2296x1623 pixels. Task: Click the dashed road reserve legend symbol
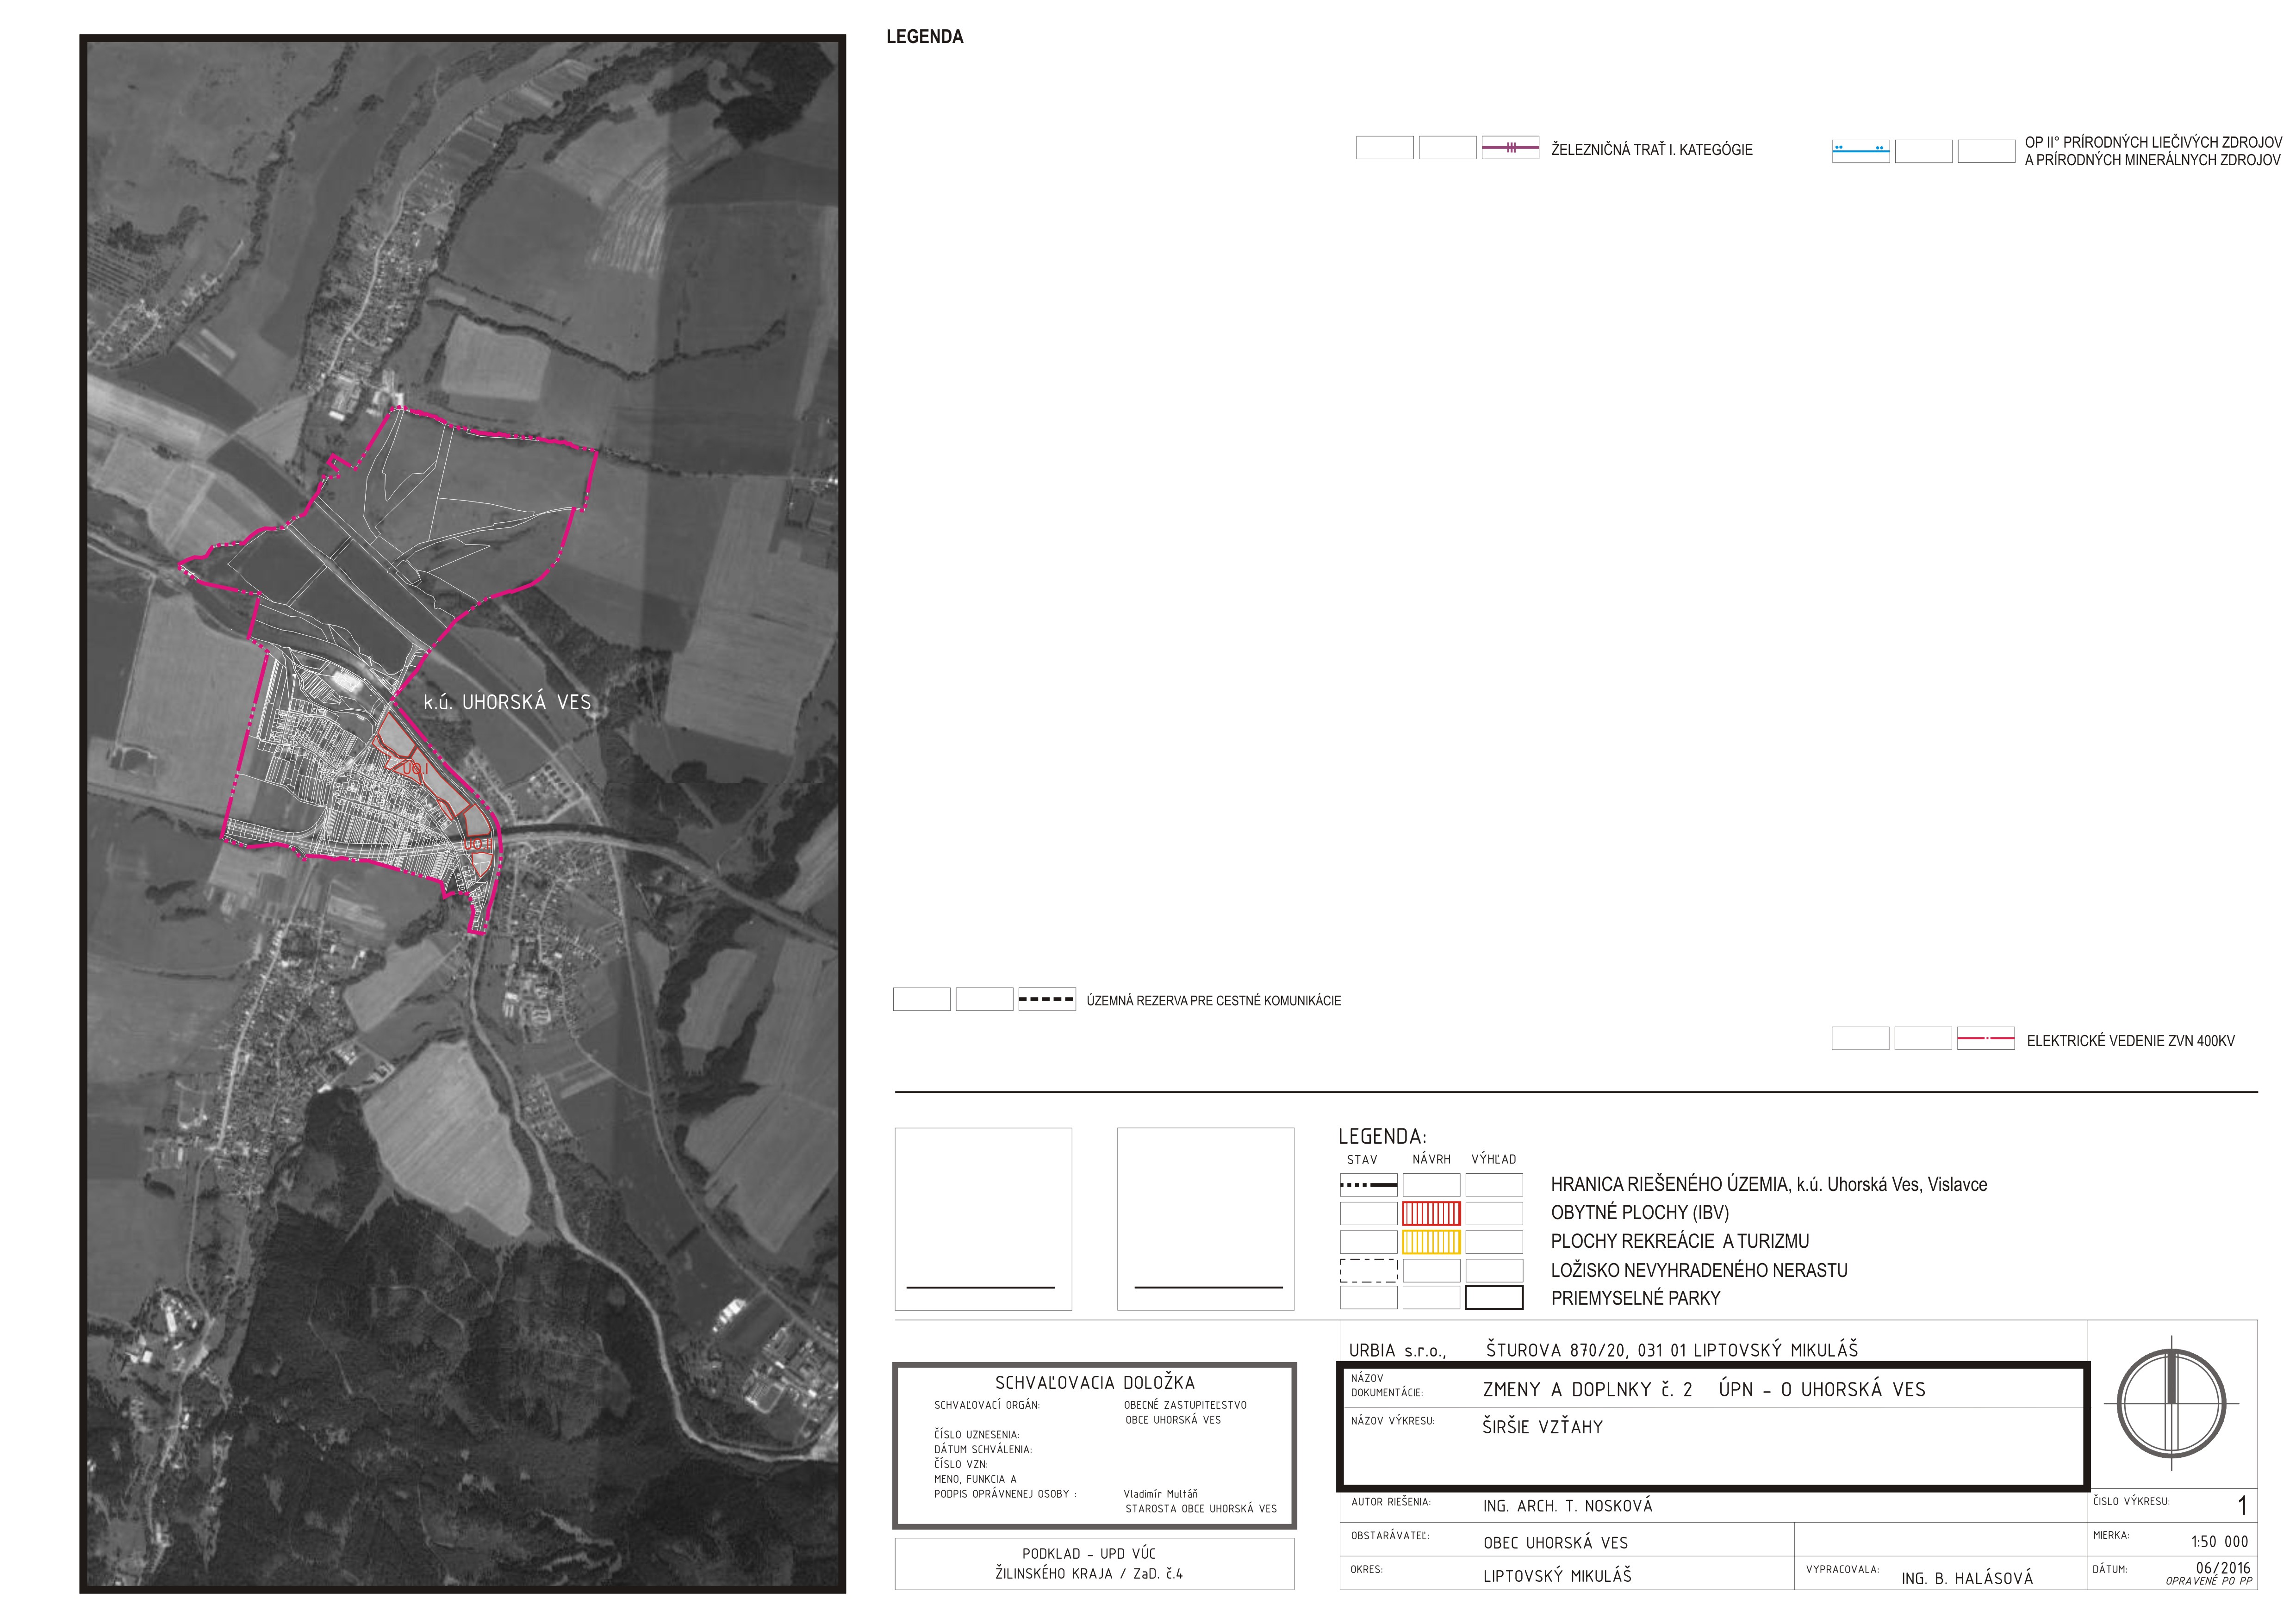click(1046, 999)
